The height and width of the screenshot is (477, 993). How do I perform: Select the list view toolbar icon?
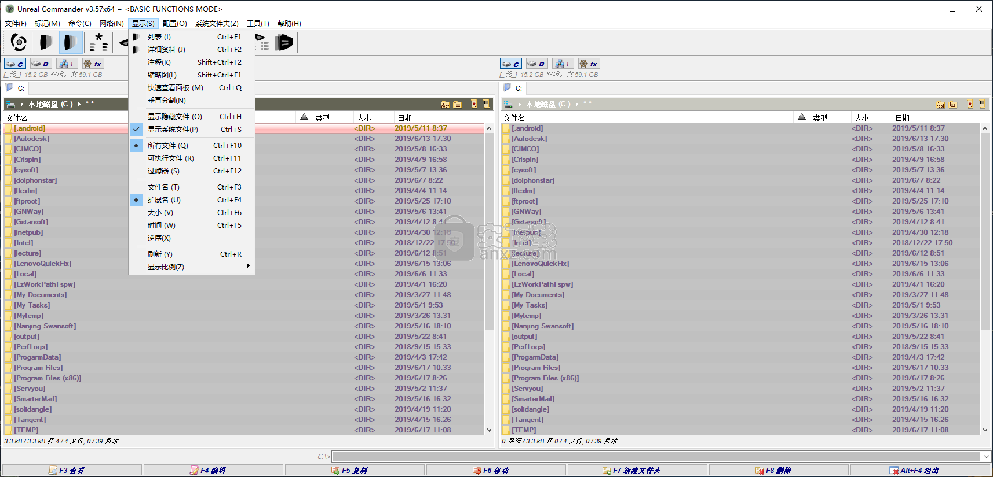pos(46,42)
